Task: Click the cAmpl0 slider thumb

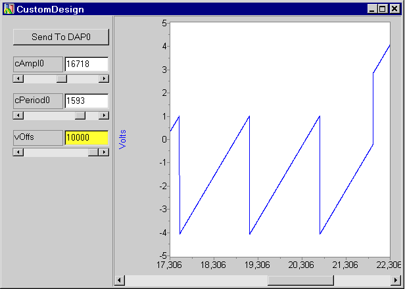Action: tap(62, 78)
